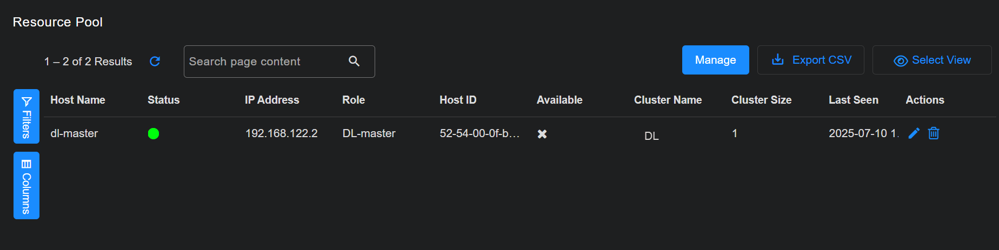Sort by the IP Address column header

click(272, 100)
